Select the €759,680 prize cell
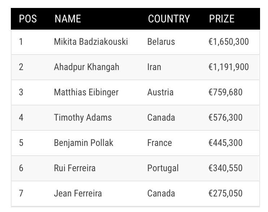The width and height of the screenshot is (268, 212). [x=225, y=92]
